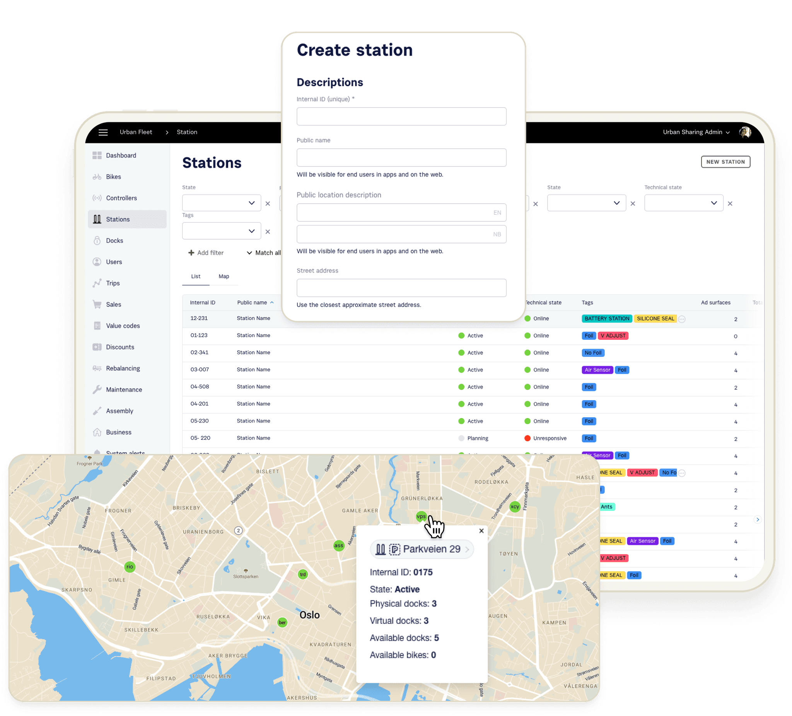Show more tags on row 12-231

(x=682, y=319)
